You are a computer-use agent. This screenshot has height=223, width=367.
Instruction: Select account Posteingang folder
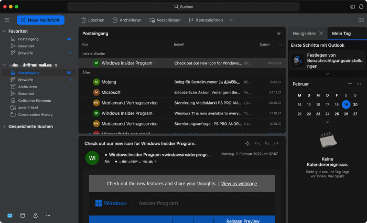click(x=39, y=72)
